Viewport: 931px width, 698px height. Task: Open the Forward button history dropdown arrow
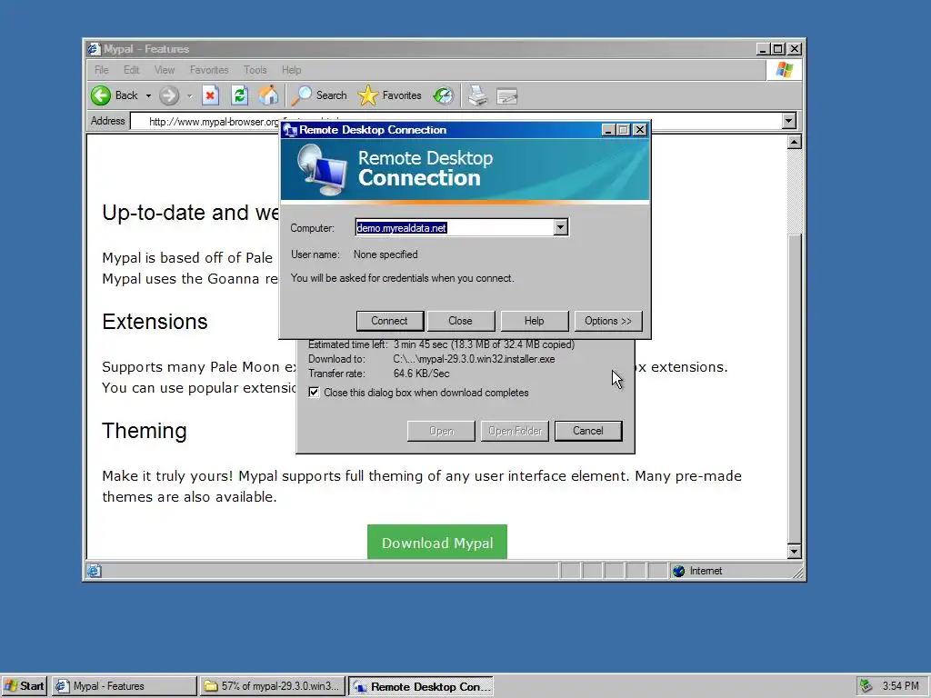pos(189,95)
